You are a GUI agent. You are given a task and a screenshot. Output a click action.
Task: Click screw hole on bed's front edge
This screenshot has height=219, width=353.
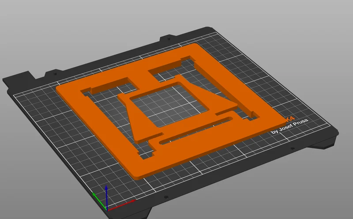[x=166, y=197]
